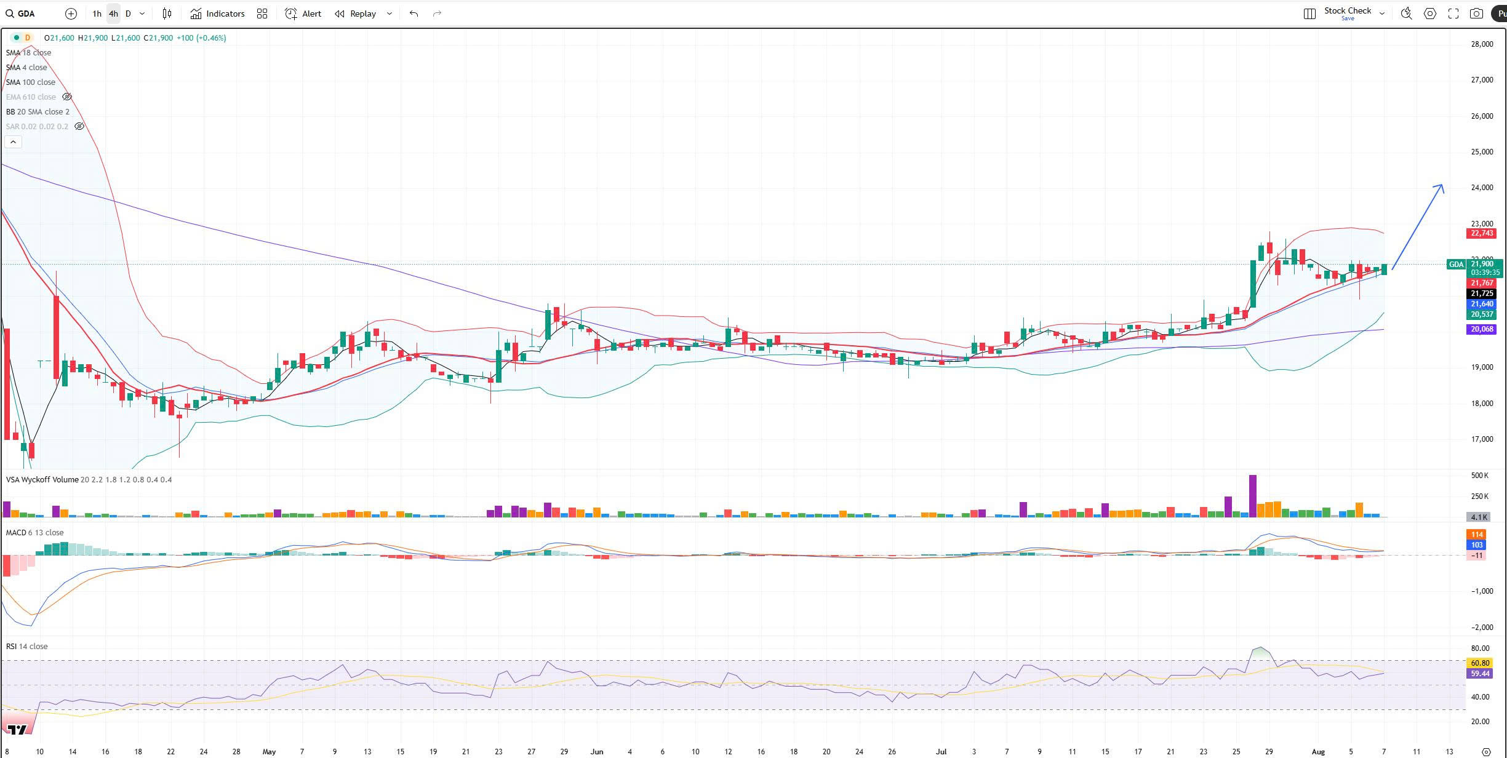Switch to the 4h timeframe
Screen dimensions: 1507x758
pyautogui.click(x=113, y=14)
